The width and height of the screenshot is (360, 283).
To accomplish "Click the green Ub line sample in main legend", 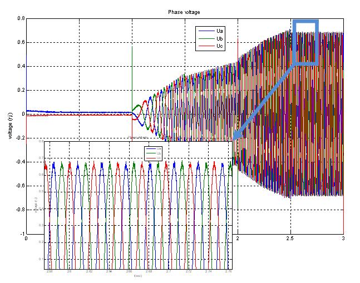I will [x=206, y=38].
